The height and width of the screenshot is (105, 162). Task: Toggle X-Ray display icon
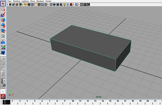82,5
